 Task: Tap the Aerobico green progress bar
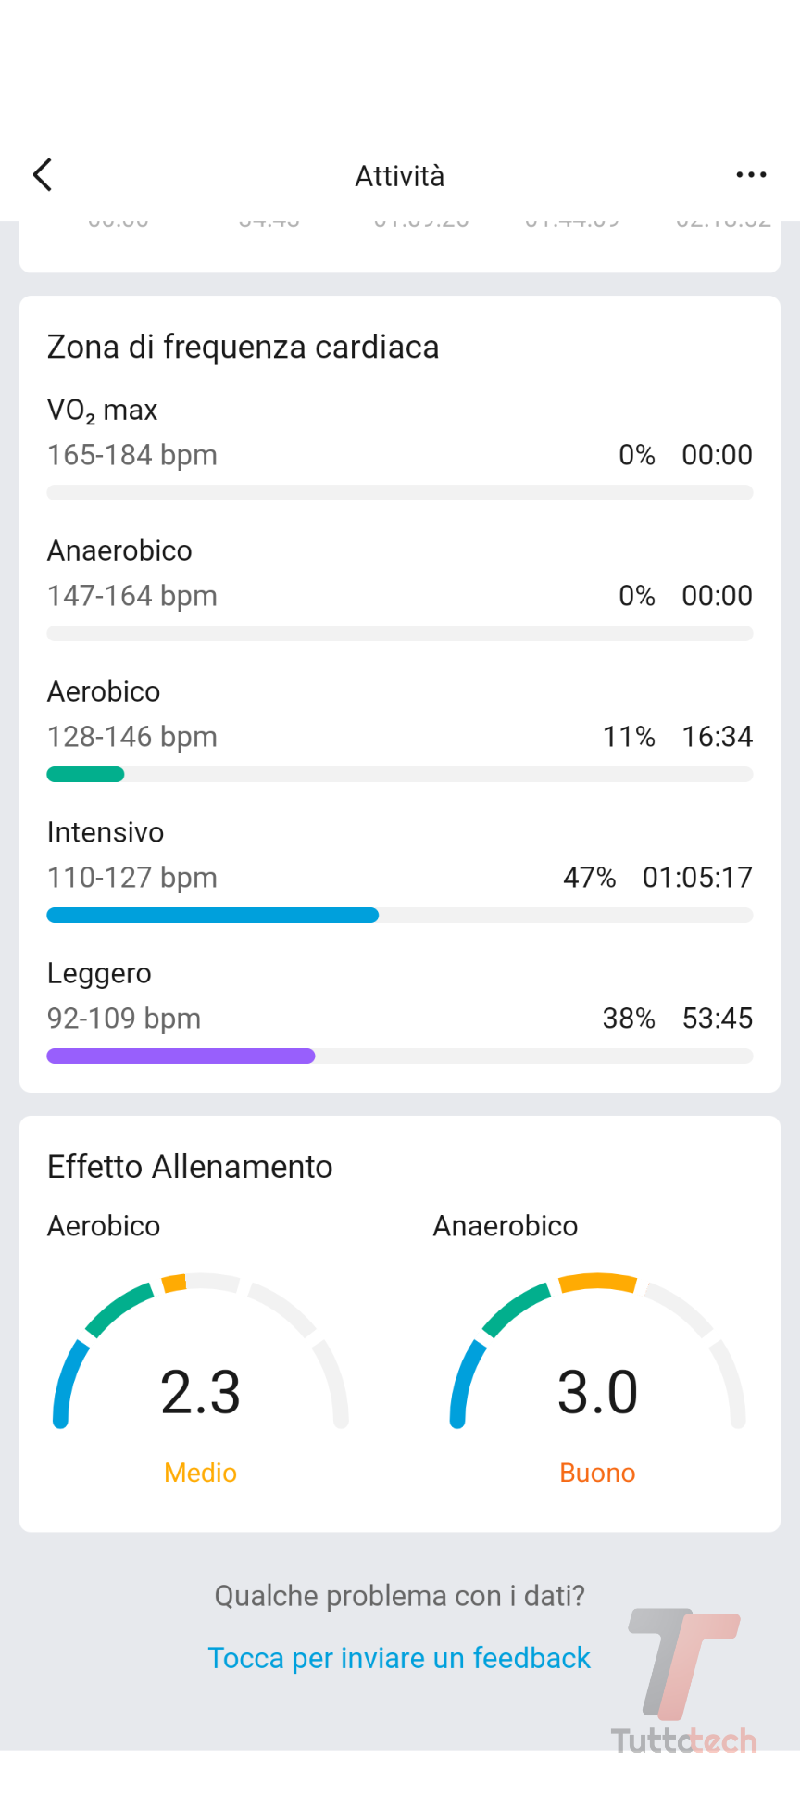pos(85,775)
